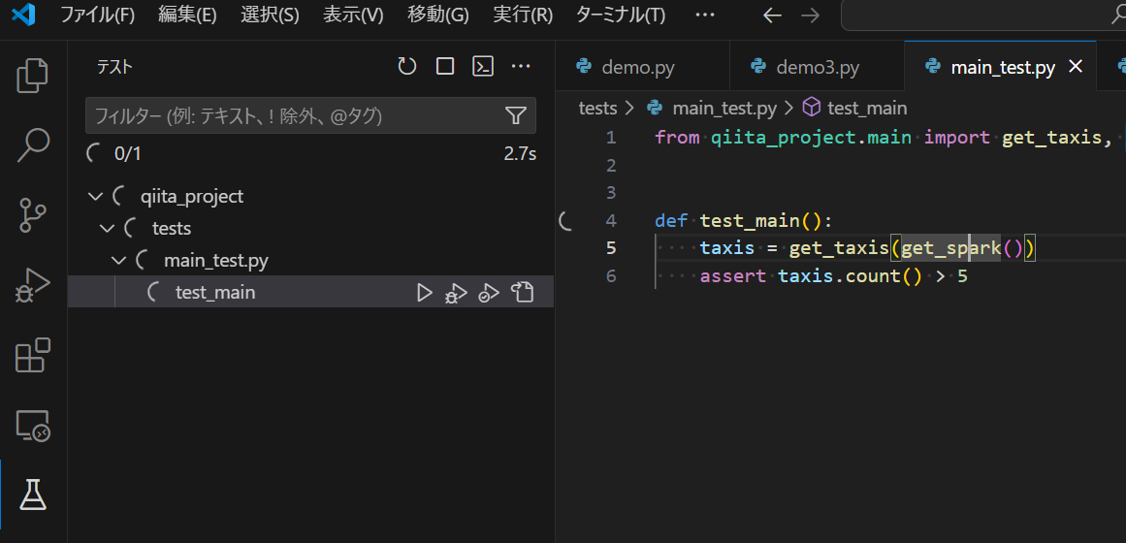Click the filter funnel icon
The image size is (1126, 543).
516,115
